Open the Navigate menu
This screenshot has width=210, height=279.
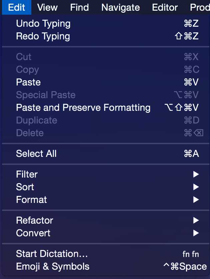click(x=121, y=7)
